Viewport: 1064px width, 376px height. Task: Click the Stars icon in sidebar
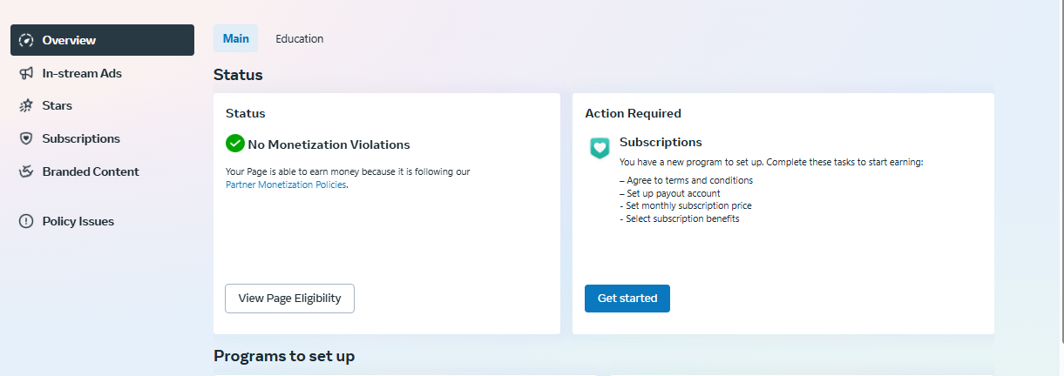click(26, 105)
